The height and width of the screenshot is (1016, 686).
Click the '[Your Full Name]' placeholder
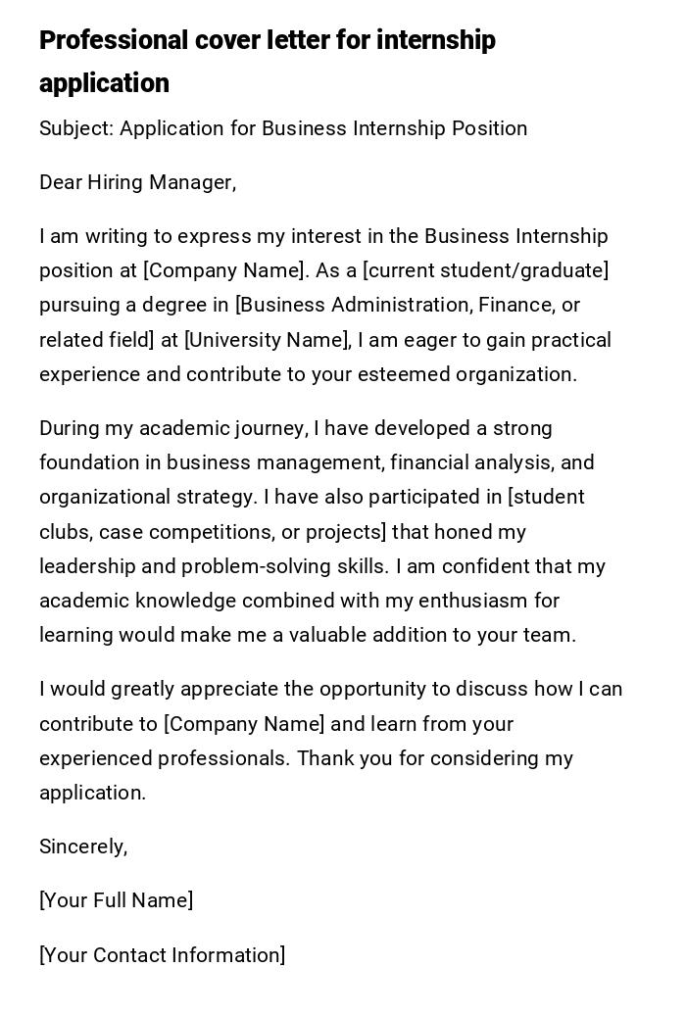[x=116, y=901]
